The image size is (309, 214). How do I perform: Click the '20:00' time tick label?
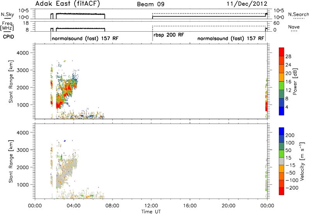(228, 206)
